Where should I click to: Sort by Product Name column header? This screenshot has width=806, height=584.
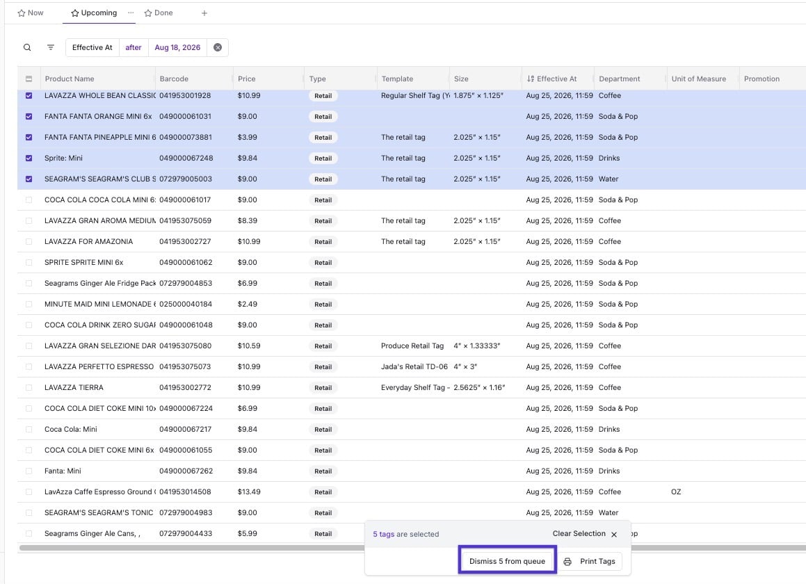(70, 79)
